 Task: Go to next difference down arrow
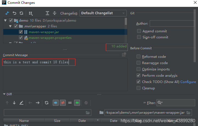coord(14,103)
